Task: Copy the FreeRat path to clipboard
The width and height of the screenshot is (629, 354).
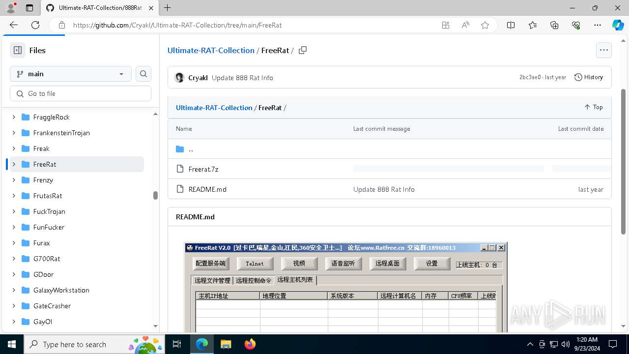Action: (303, 50)
